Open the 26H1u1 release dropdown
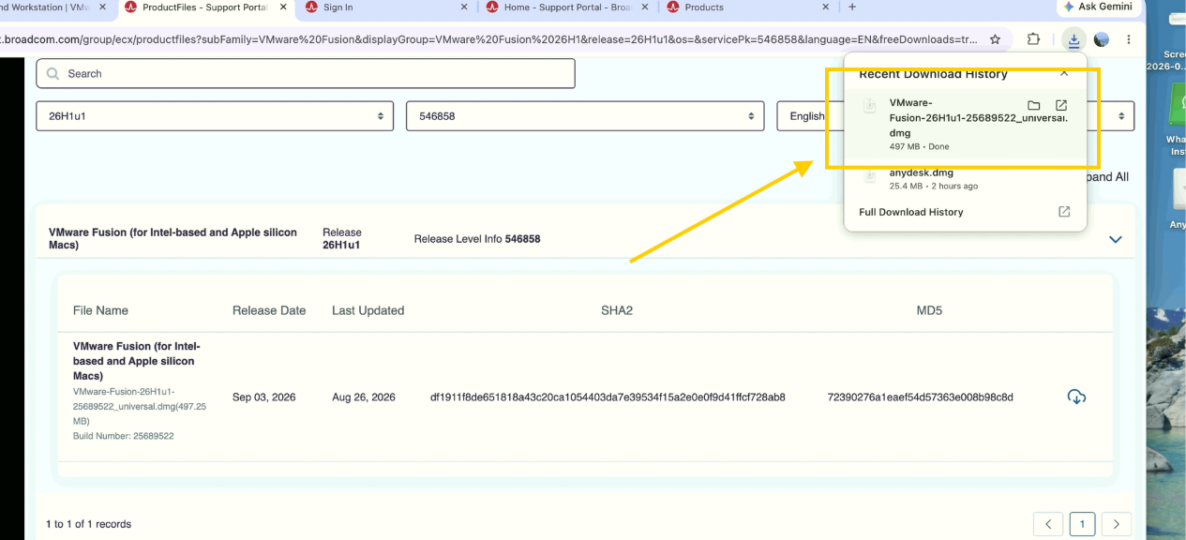The height and width of the screenshot is (540, 1186). point(217,116)
